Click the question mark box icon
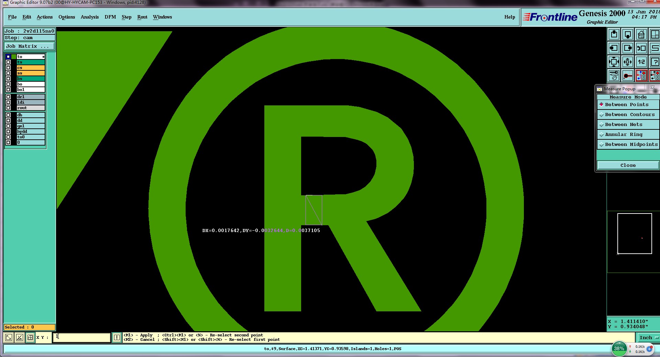 click(x=654, y=62)
